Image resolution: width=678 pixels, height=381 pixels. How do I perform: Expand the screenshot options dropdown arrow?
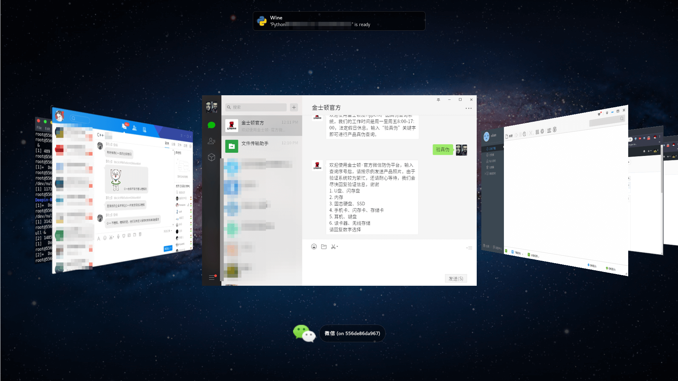(x=338, y=247)
